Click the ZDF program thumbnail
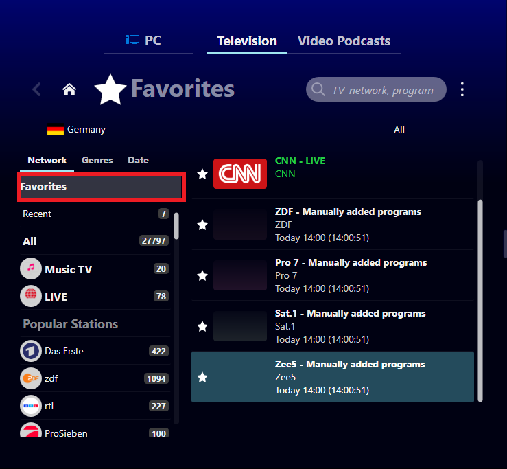The width and height of the screenshot is (507, 469). point(240,225)
